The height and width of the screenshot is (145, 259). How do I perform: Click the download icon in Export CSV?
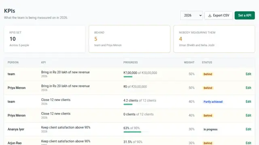[210, 15]
